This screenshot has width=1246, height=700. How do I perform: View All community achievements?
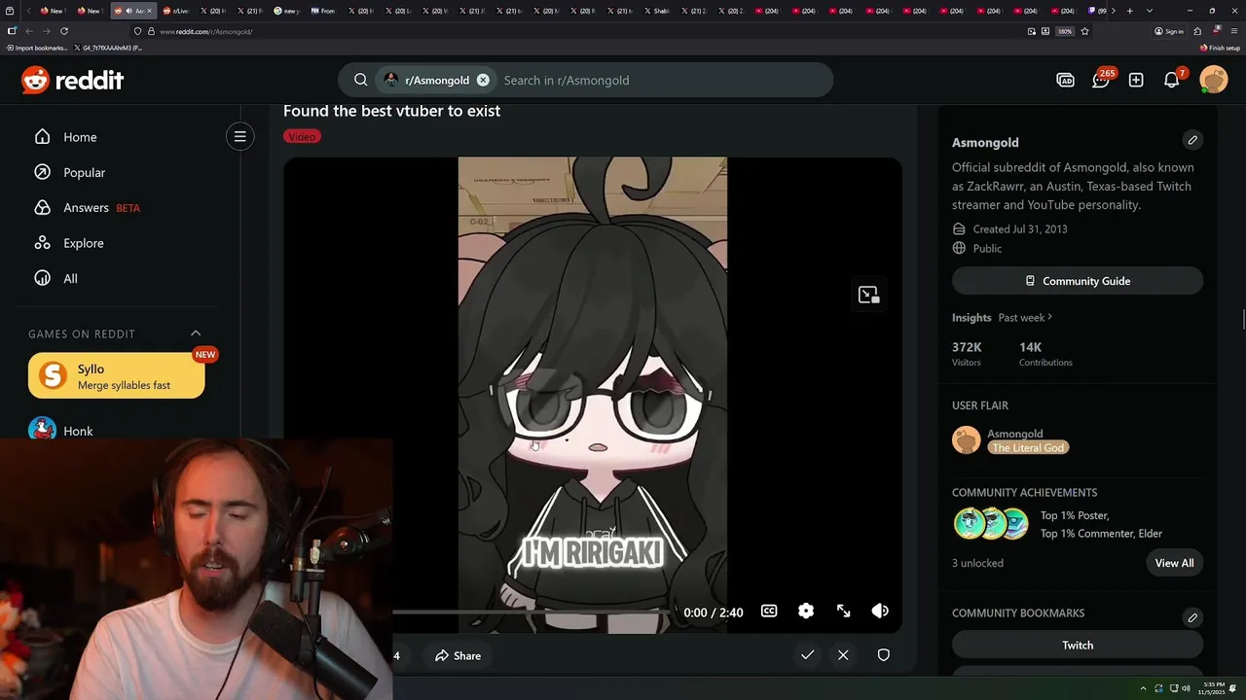[x=1174, y=563]
